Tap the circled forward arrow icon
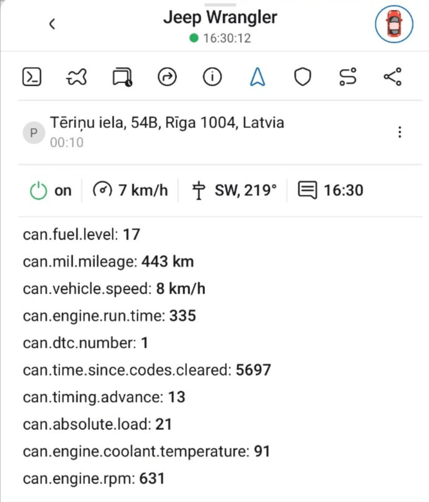 point(167,77)
